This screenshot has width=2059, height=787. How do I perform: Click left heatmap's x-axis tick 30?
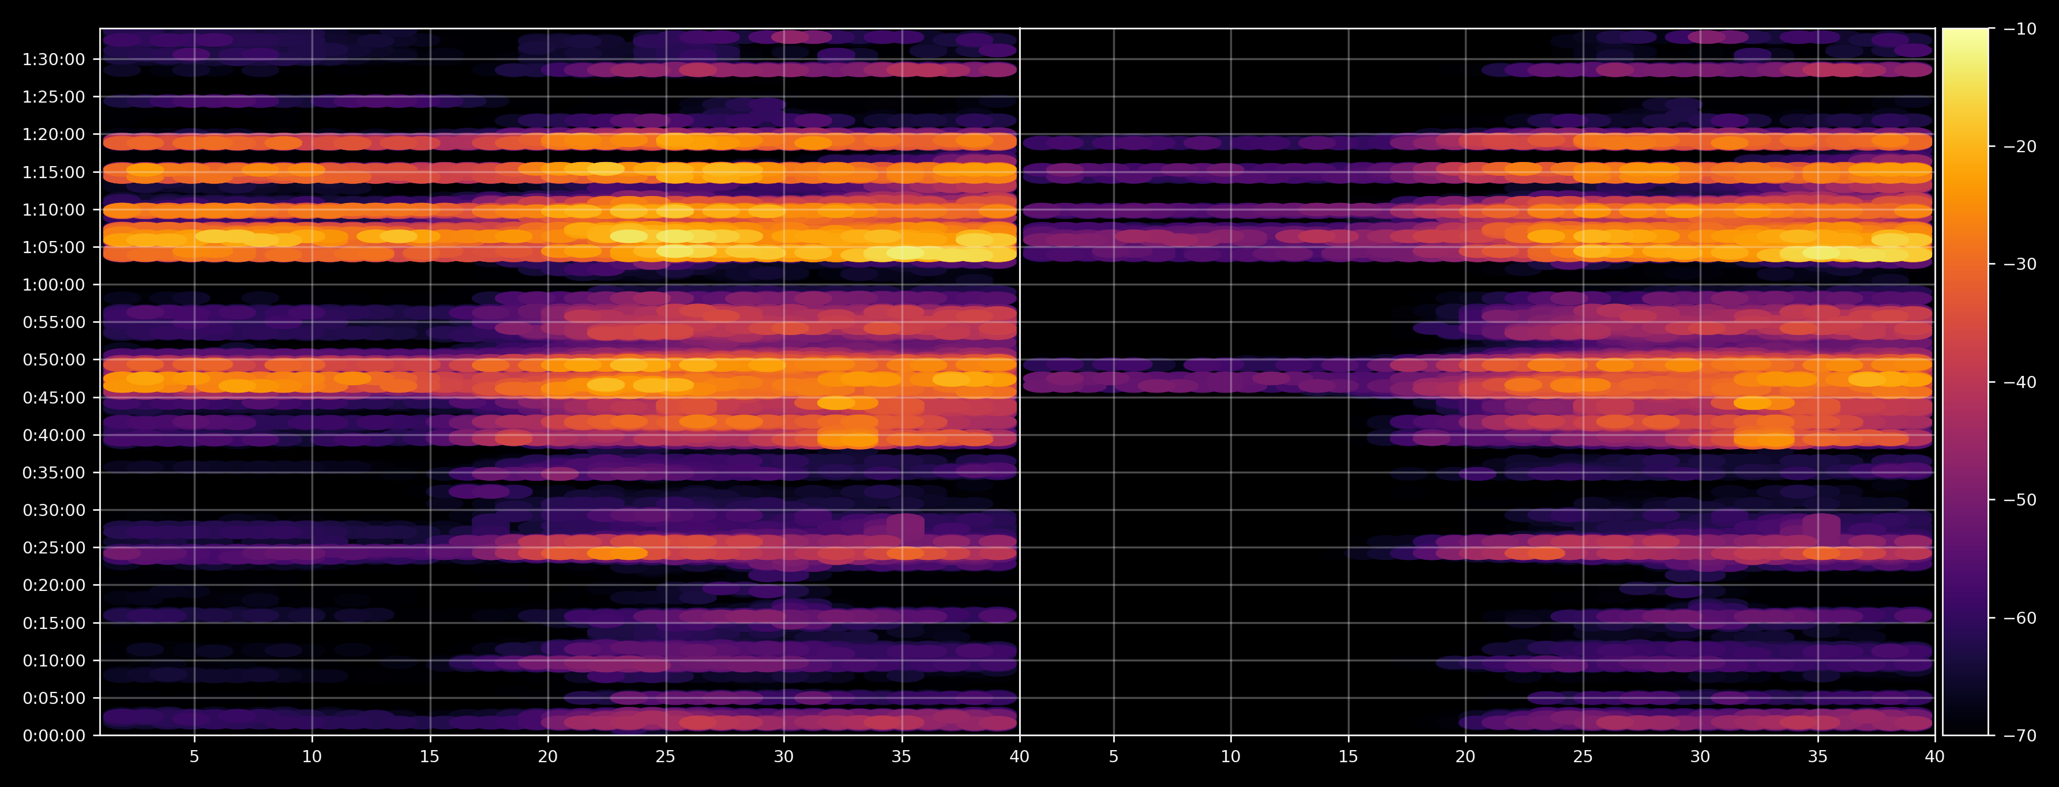pyautogui.click(x=783, y=756)
